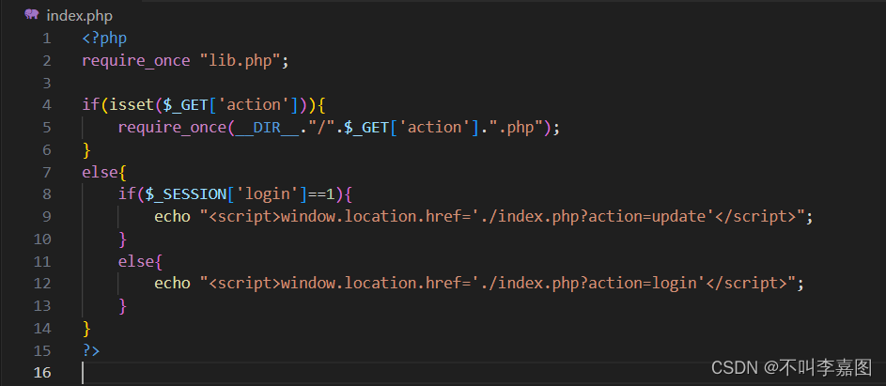Click echo keyword on line 12
The image size is (886, 386).
point(172,284)
